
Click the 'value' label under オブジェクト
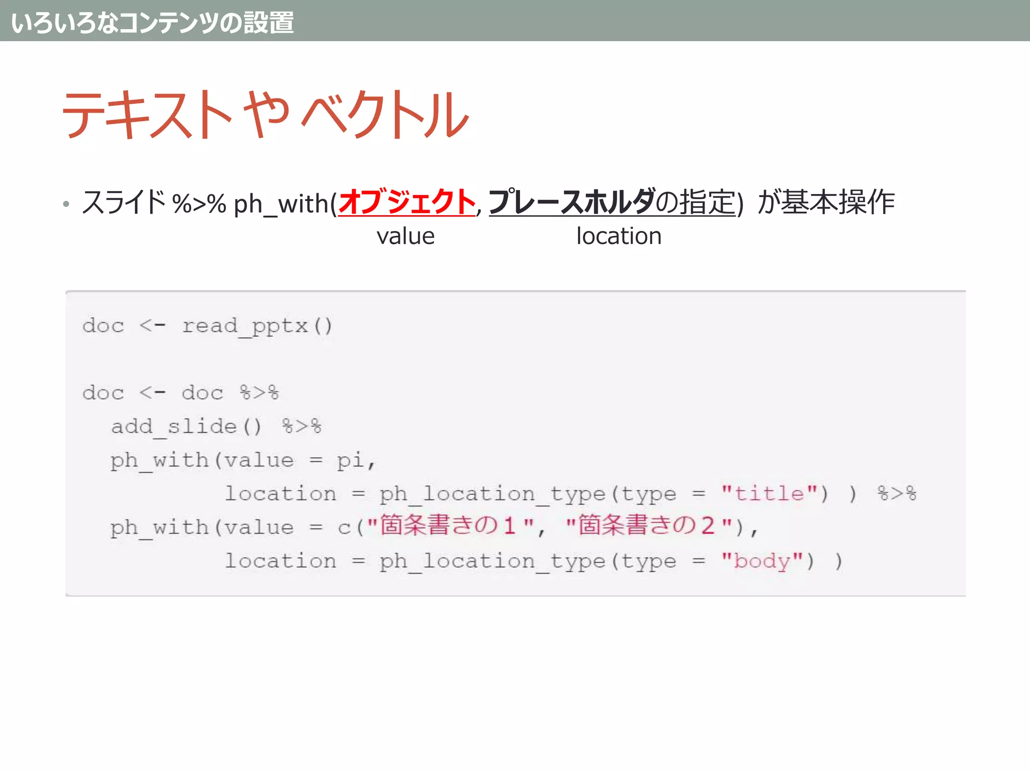click(405, 236)
